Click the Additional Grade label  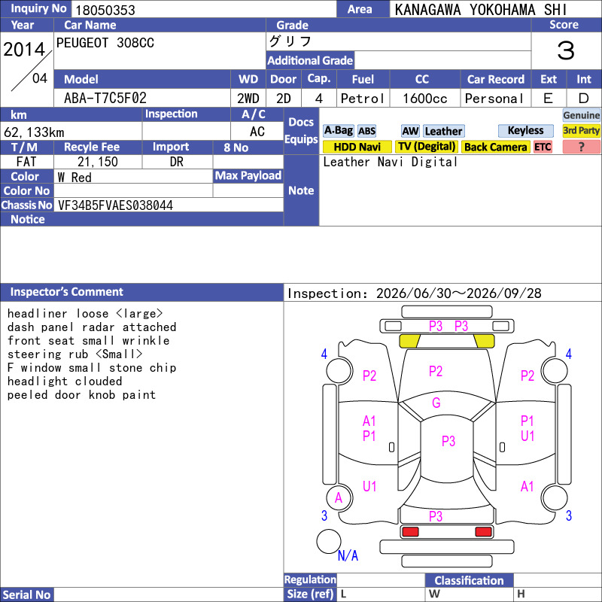click(x=310, y=60)
